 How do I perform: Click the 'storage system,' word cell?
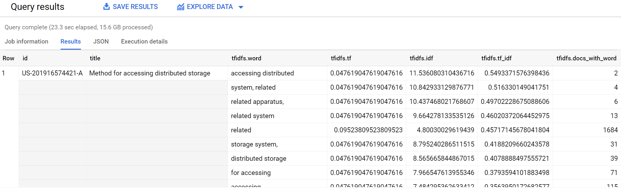[254, 144]
